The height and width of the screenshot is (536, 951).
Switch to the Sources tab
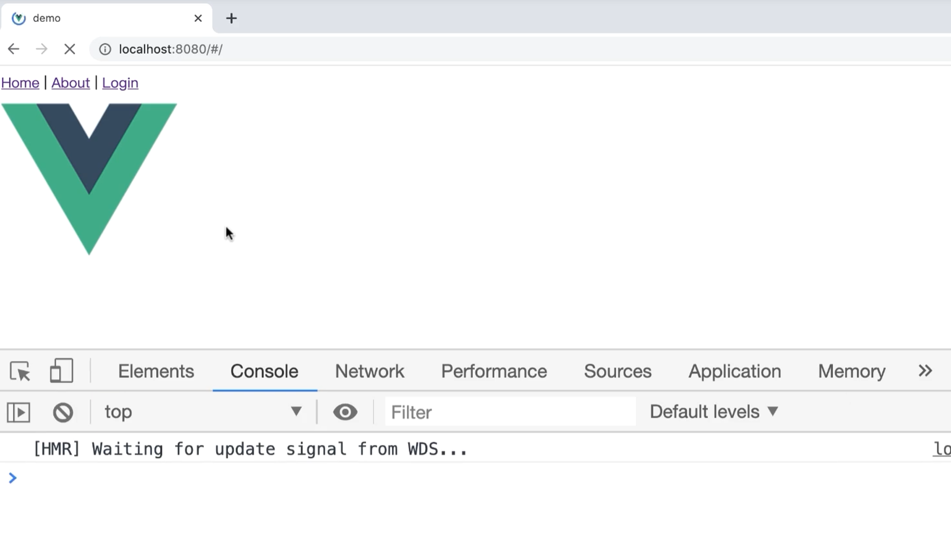tap(617, 371)
